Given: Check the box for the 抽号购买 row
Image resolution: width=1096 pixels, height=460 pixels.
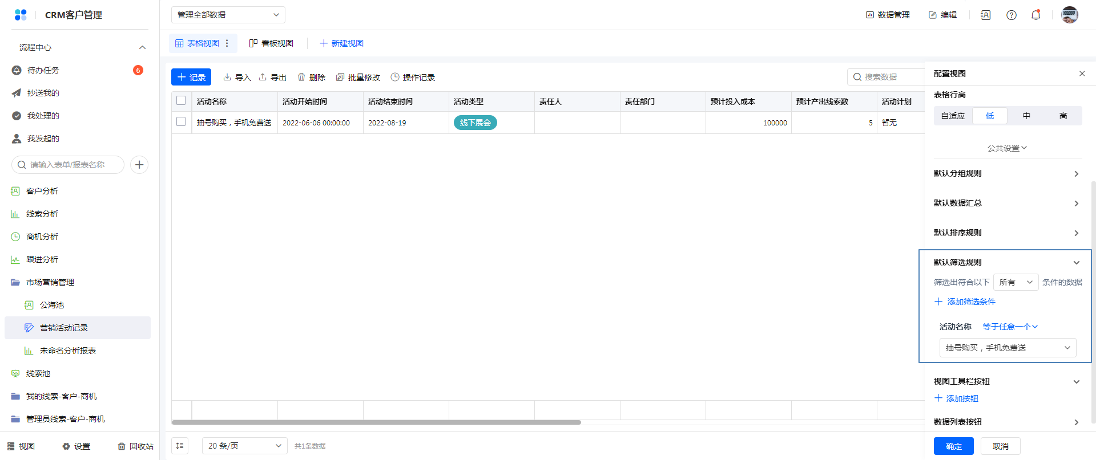Looking at the screenshot, I should coord(181,122).
